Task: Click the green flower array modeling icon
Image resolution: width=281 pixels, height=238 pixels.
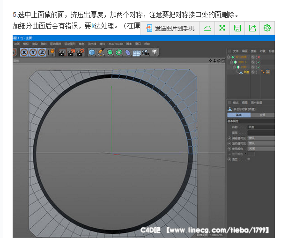Action: click(x=118, y=52)
